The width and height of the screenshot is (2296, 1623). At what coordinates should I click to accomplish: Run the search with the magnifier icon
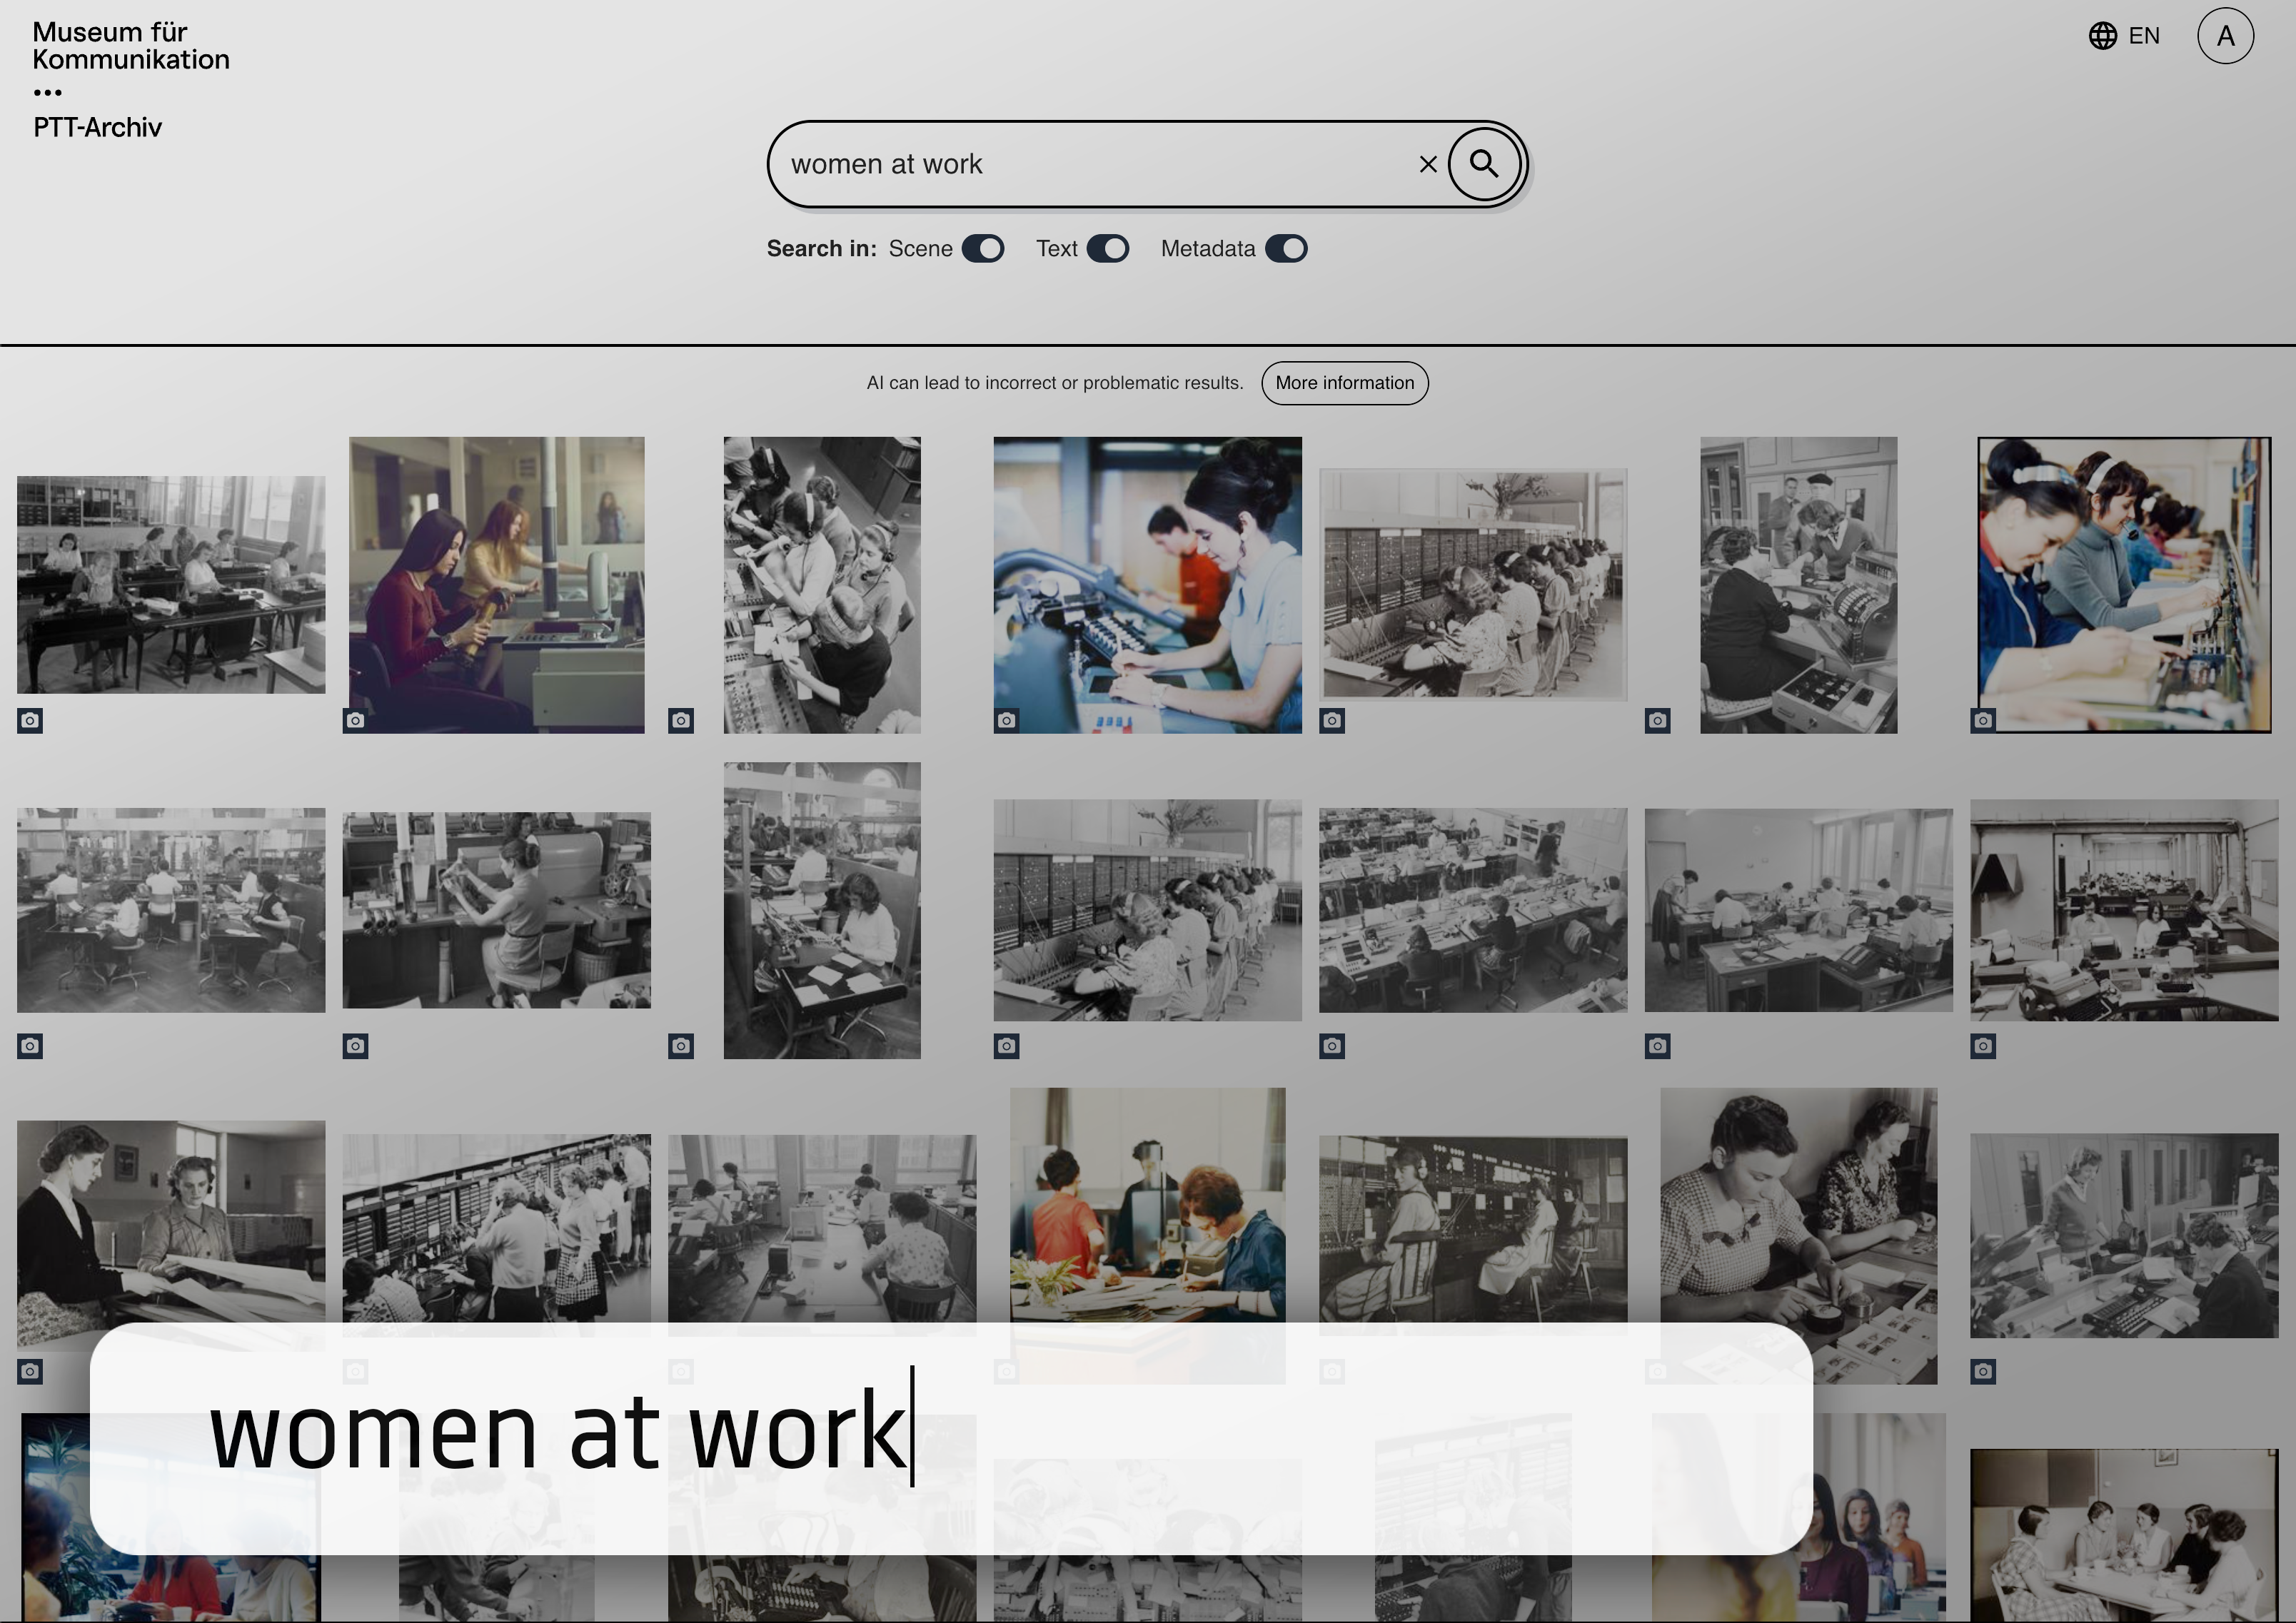point(1484,164)
